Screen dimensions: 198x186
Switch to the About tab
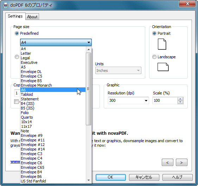(x=32, y=17)
